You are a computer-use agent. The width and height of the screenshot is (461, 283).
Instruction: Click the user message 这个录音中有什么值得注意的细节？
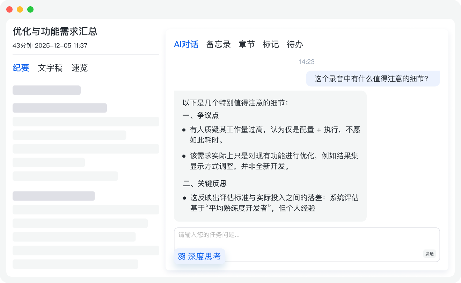click(373, 79)
